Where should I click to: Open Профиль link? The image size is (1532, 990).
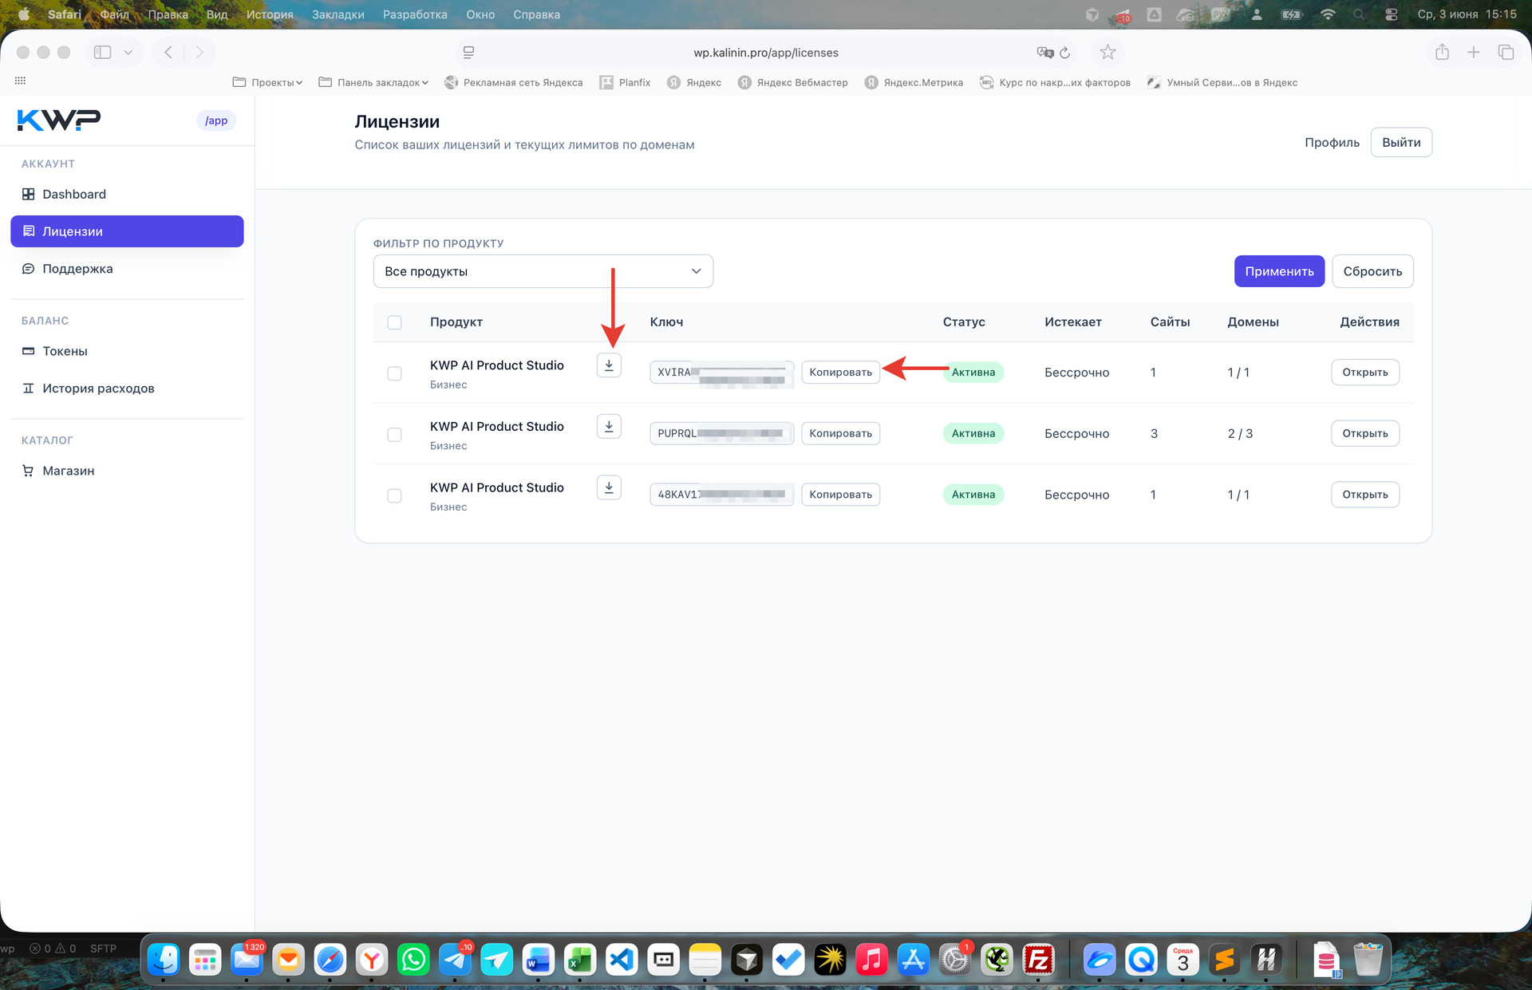(1332, 142)
